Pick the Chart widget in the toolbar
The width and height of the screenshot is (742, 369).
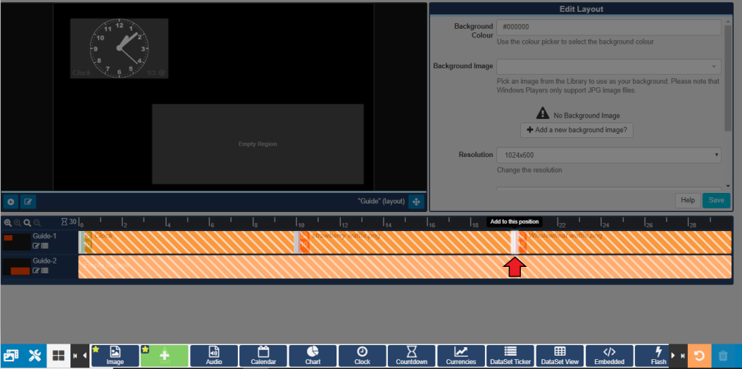[x=313, y=356]
